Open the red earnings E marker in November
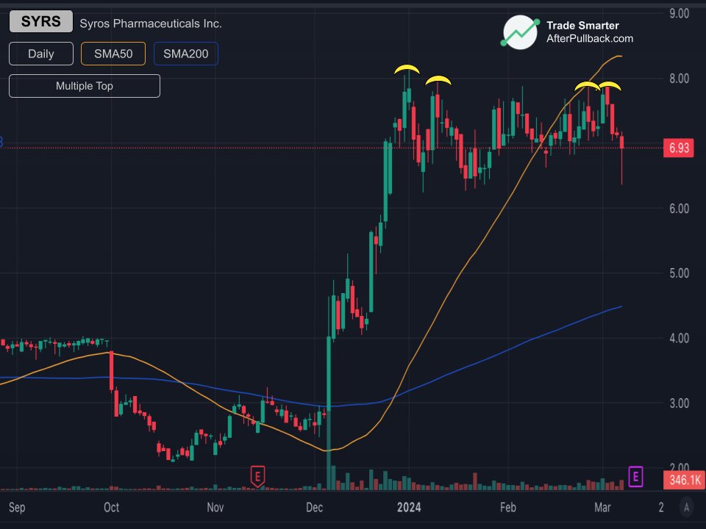Viewport: 706px width, 529px height. 257,476
